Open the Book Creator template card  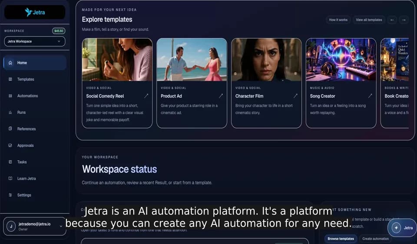click(x=395, y=83)
